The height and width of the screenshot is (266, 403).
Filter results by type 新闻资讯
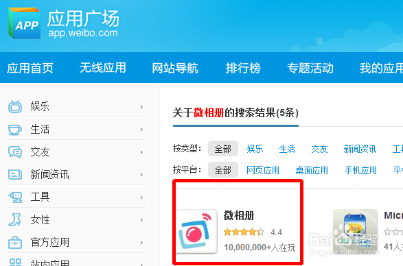tap(360, 149)
